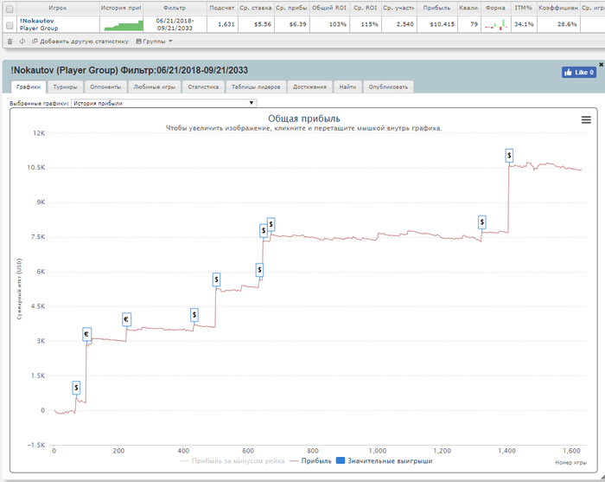Image resolution: width=605 pixels, height=482 pixels.
Task: Open the Любимые игры tab
Action: [155, 87]
